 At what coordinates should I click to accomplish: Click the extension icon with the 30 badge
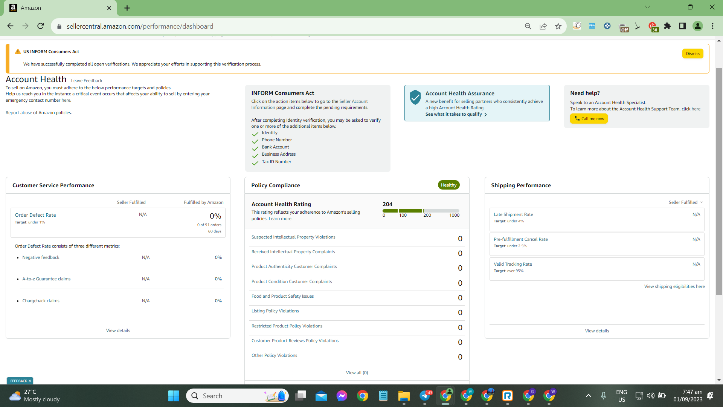[x=653, y=27]
